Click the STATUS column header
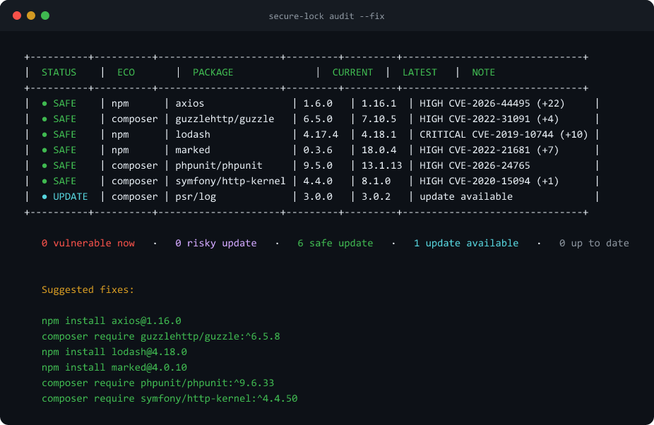The height and width of the screenshot is (425, 654). (x=59, y=72)
